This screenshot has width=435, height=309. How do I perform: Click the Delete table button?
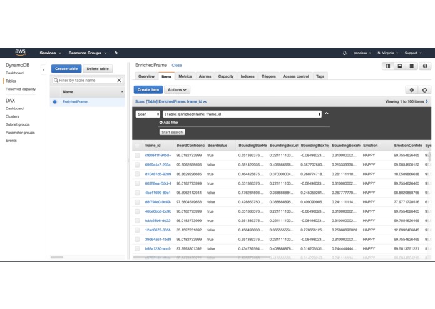98,69
